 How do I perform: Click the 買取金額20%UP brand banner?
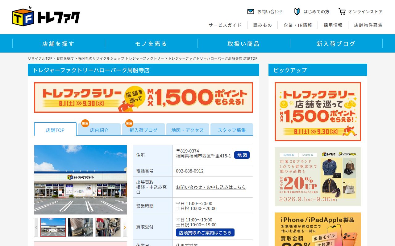click(x=318, y=177)
